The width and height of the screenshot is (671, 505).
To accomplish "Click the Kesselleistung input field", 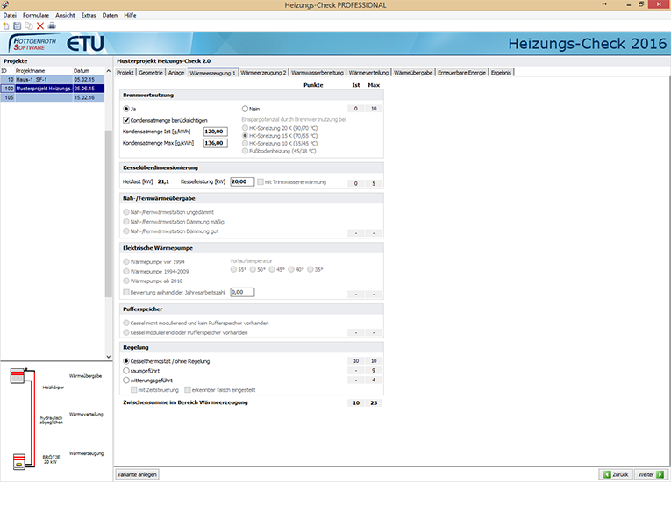I will tap(241, 182).
